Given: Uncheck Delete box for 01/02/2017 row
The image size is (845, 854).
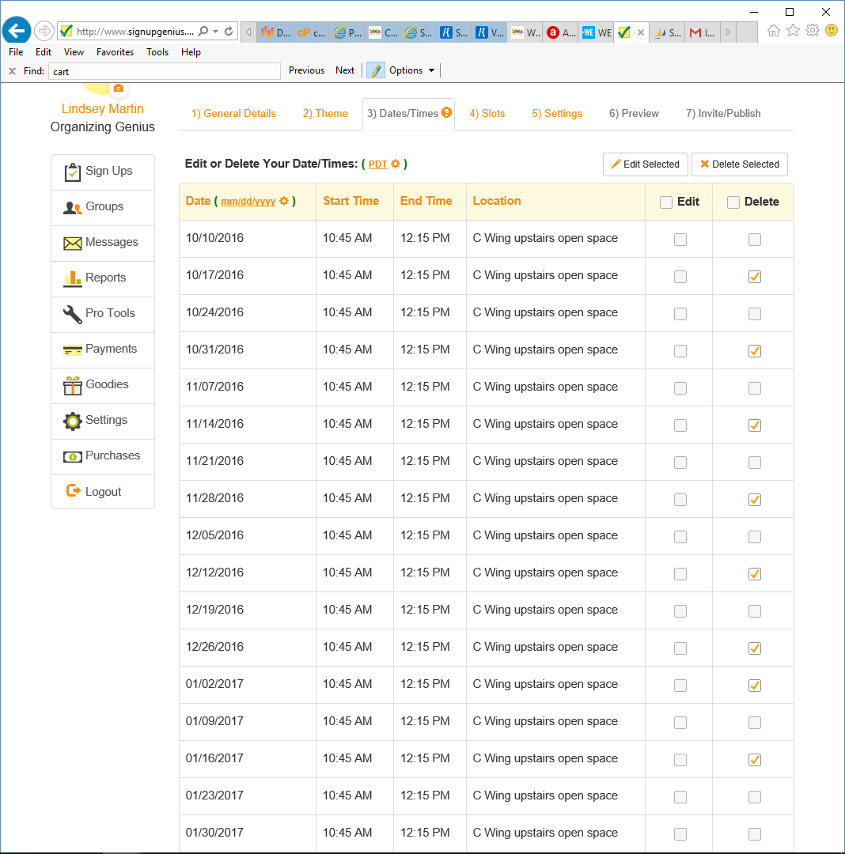Looking at the screenshot, I should 755,685.
